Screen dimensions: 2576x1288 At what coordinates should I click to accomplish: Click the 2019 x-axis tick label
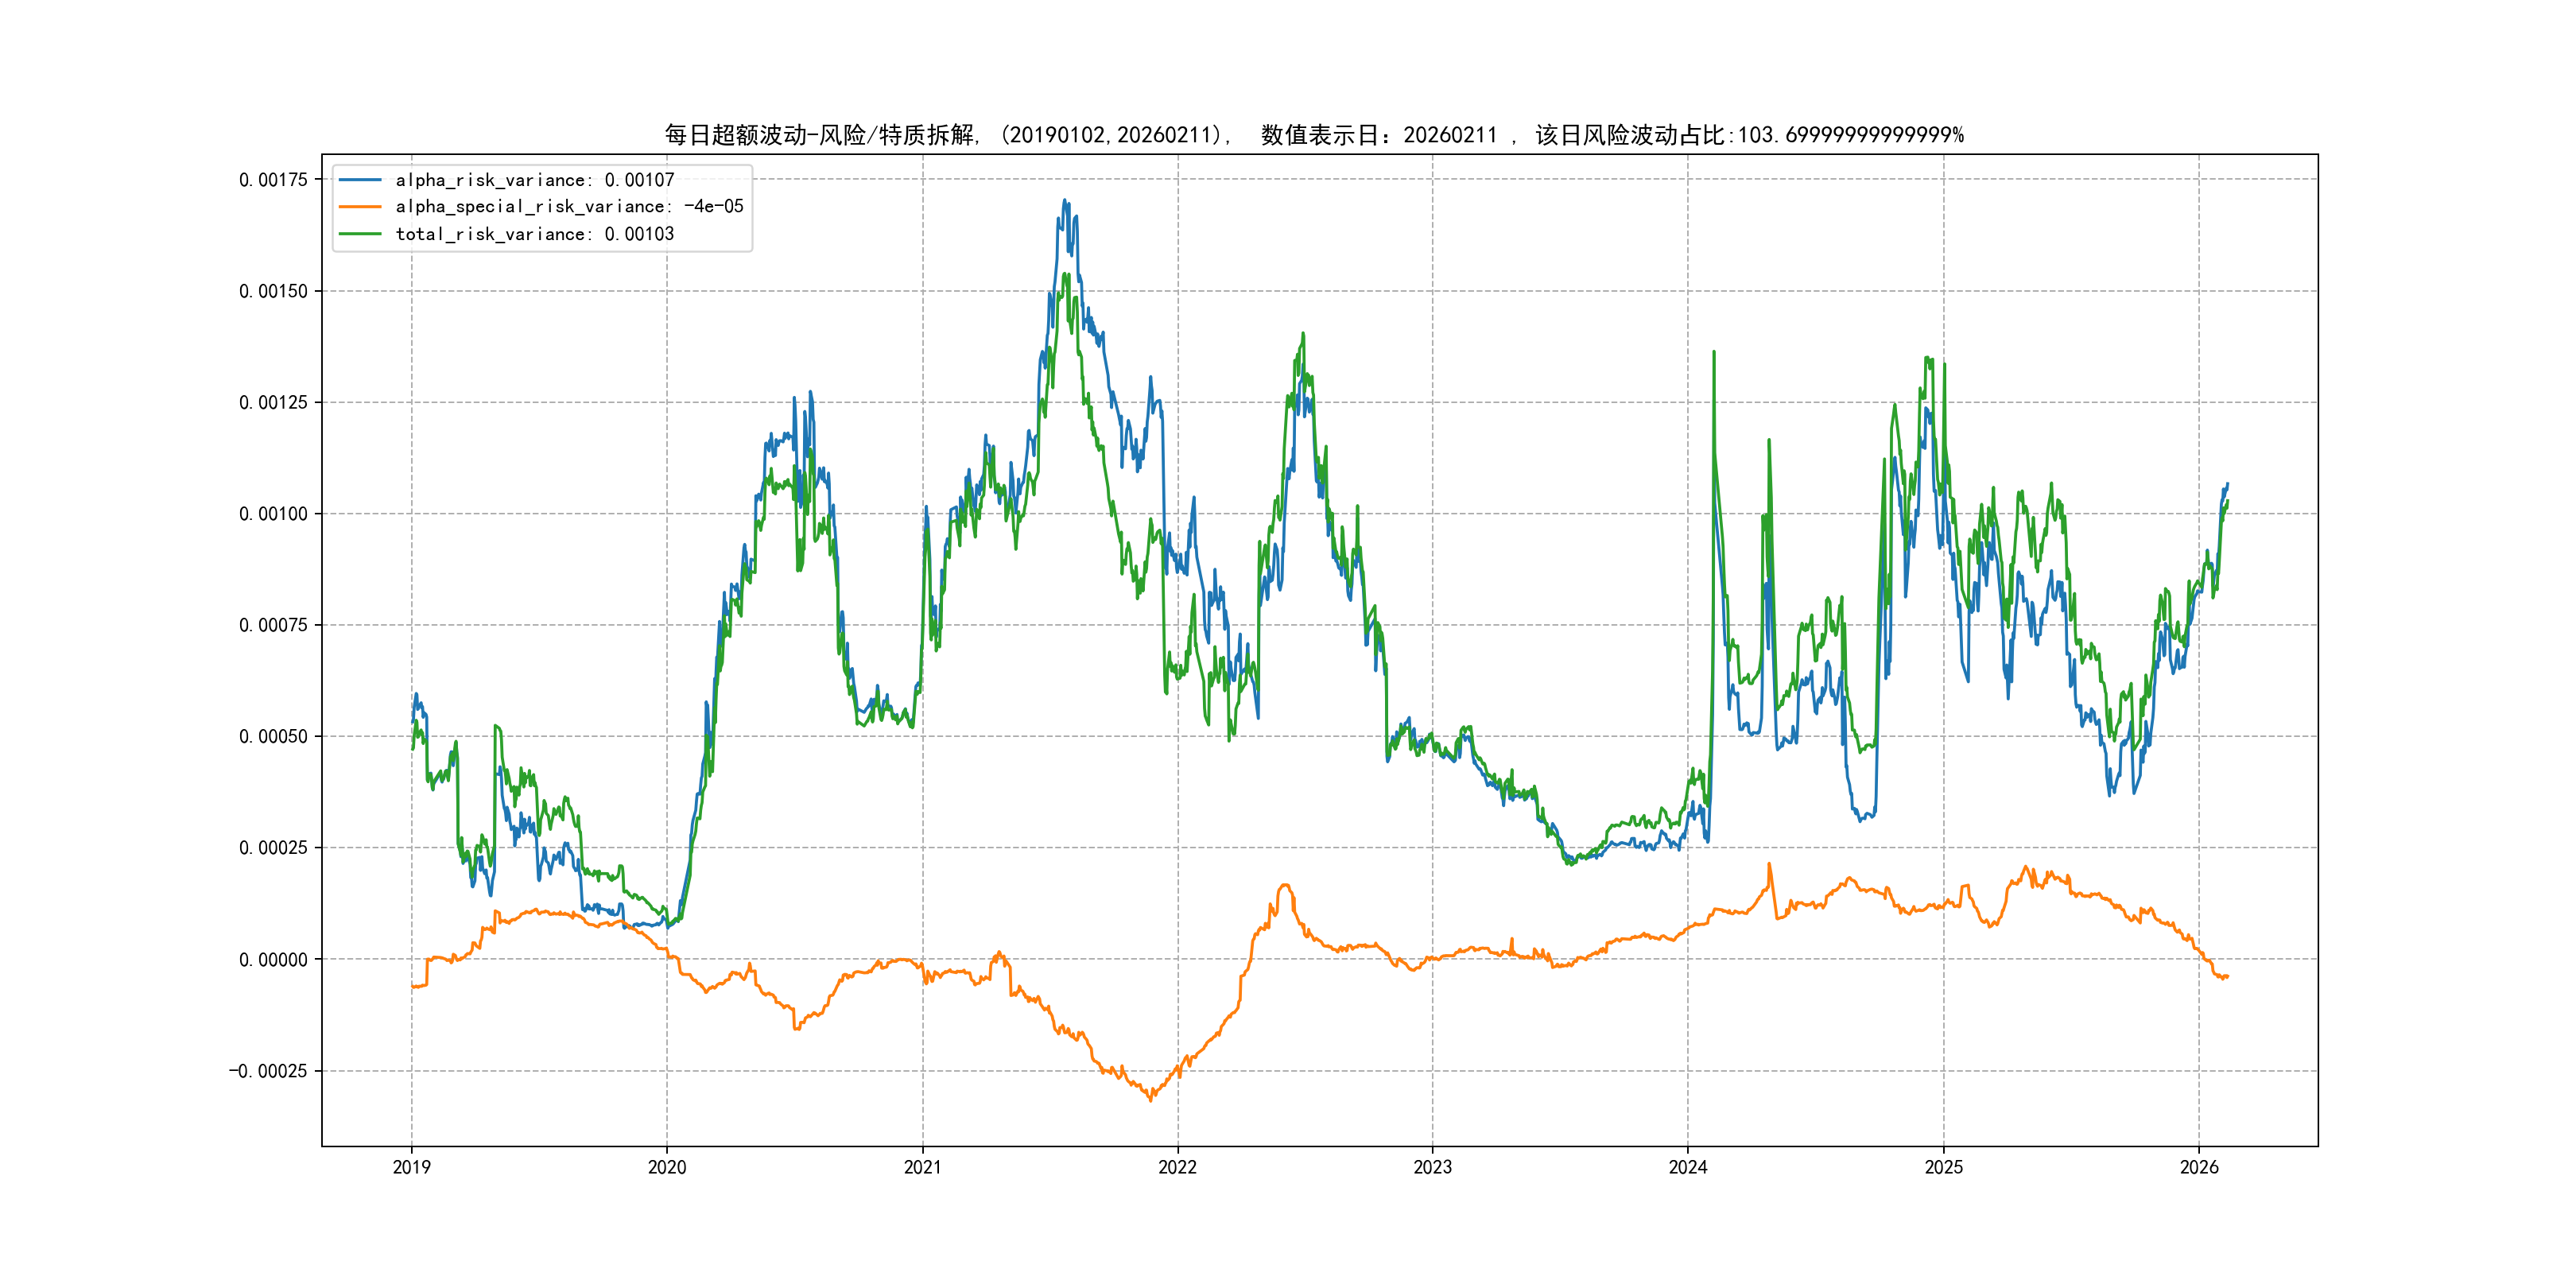pyautogui.click(x=411, y=1167)
